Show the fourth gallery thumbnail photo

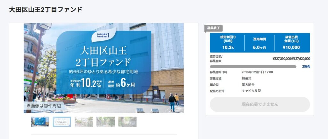pyautogui.click(x=105, y=122)
